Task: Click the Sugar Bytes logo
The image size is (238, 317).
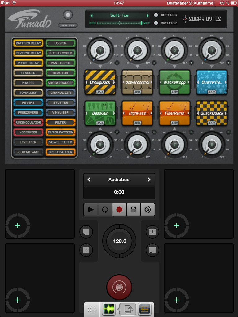Action: pos(202,19)
